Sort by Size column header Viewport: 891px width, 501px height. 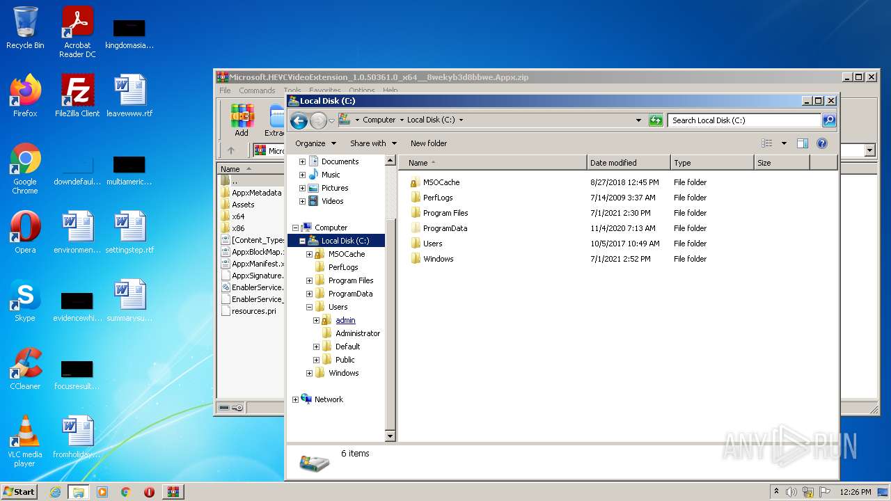click(x=782, y=163)
